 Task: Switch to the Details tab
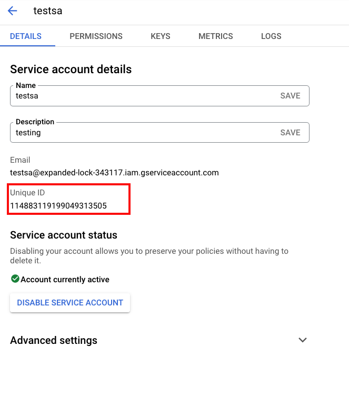coord(26,36)
